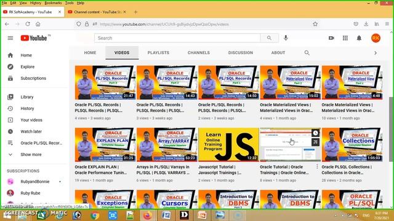Select the VIDEOS channel tab
This screenshot has height=221, width=394.
[x=122, y=53]
